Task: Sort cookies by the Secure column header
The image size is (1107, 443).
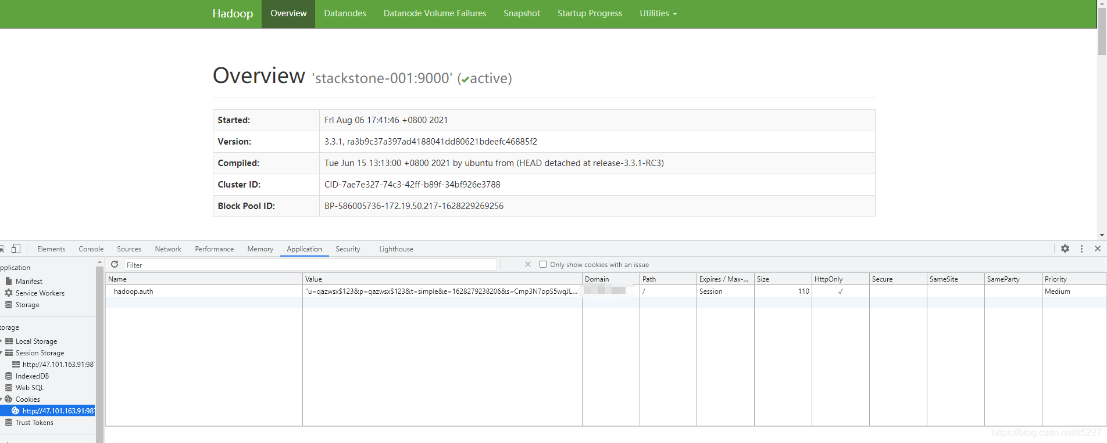Action: [898, 279]
